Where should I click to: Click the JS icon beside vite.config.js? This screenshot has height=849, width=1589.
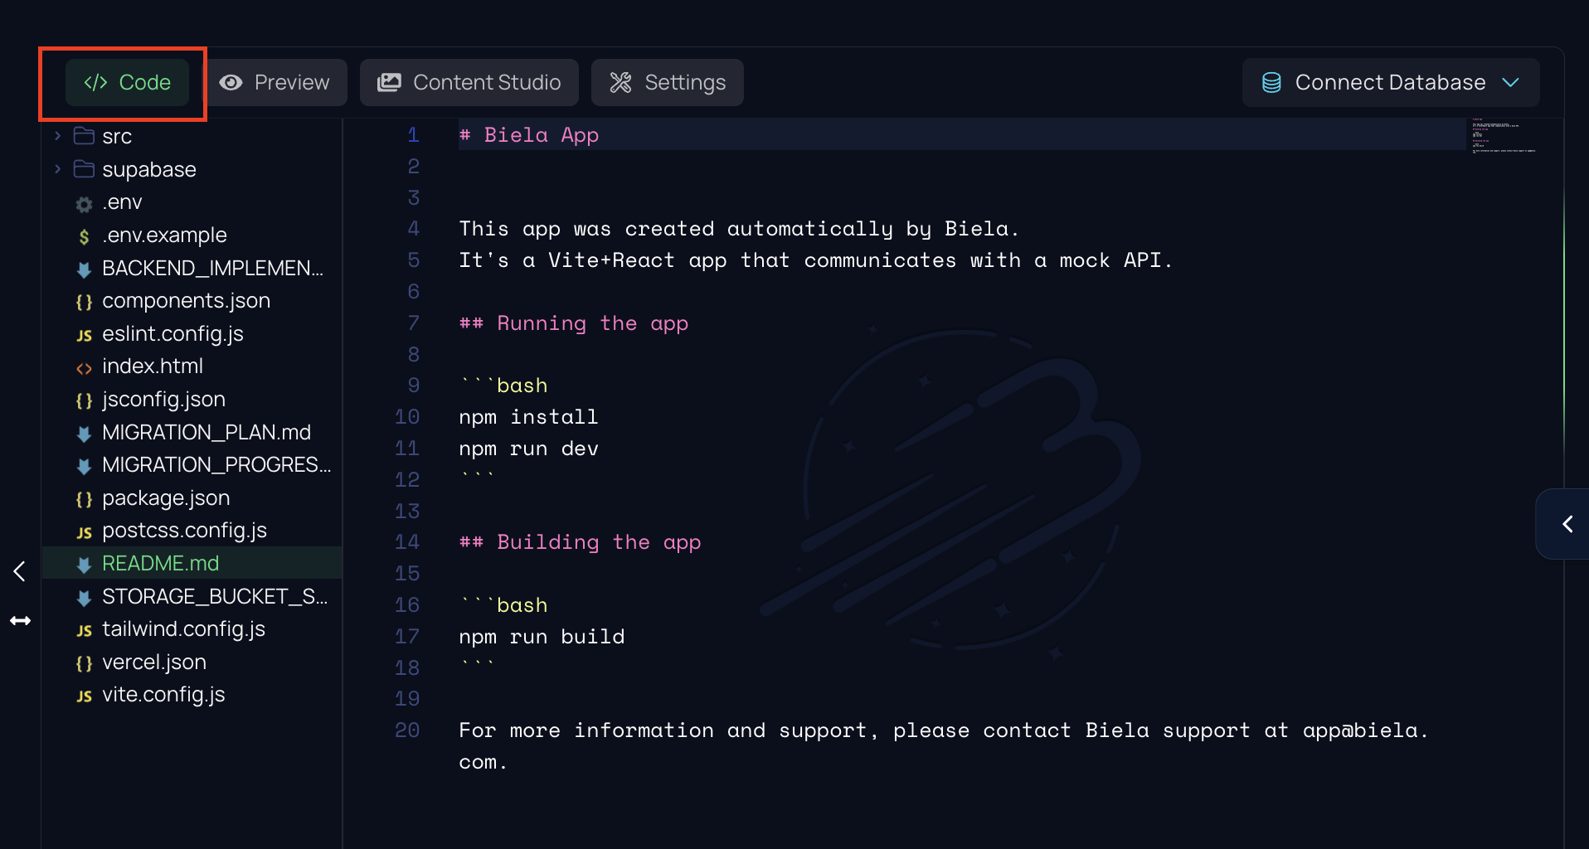point(84,696)
